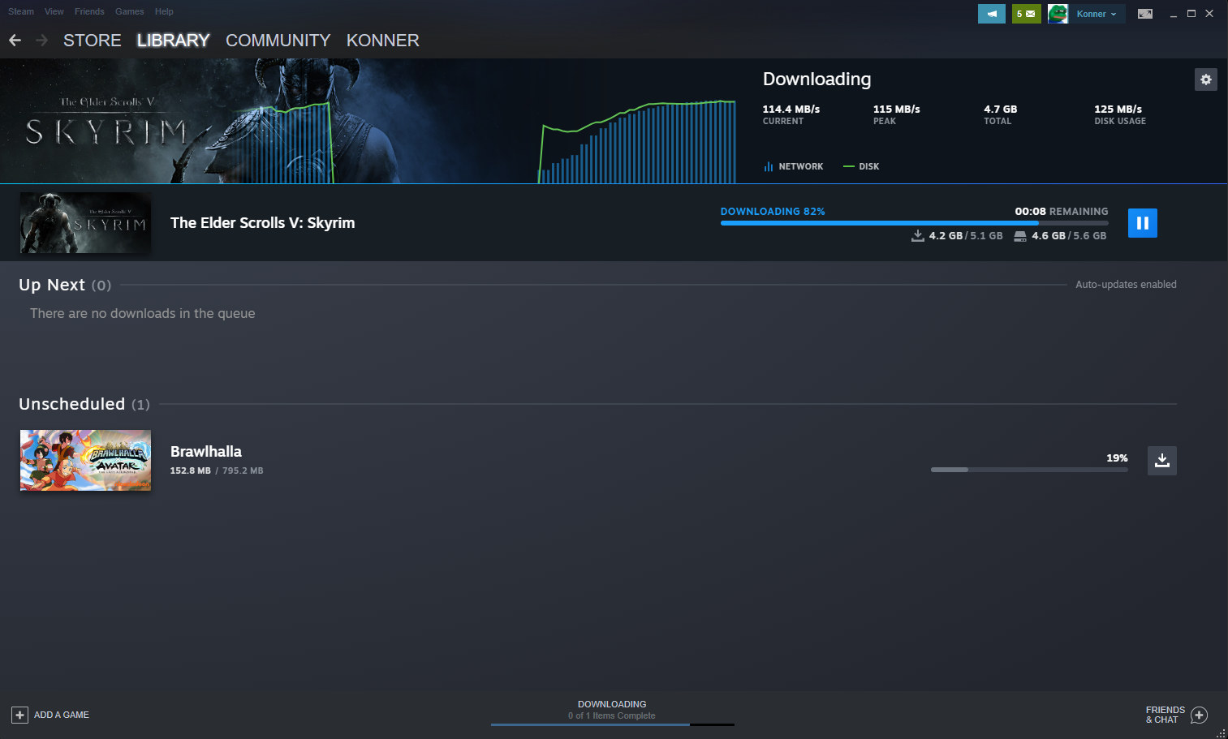
Task: Open the Help menu
Action: 164,11
